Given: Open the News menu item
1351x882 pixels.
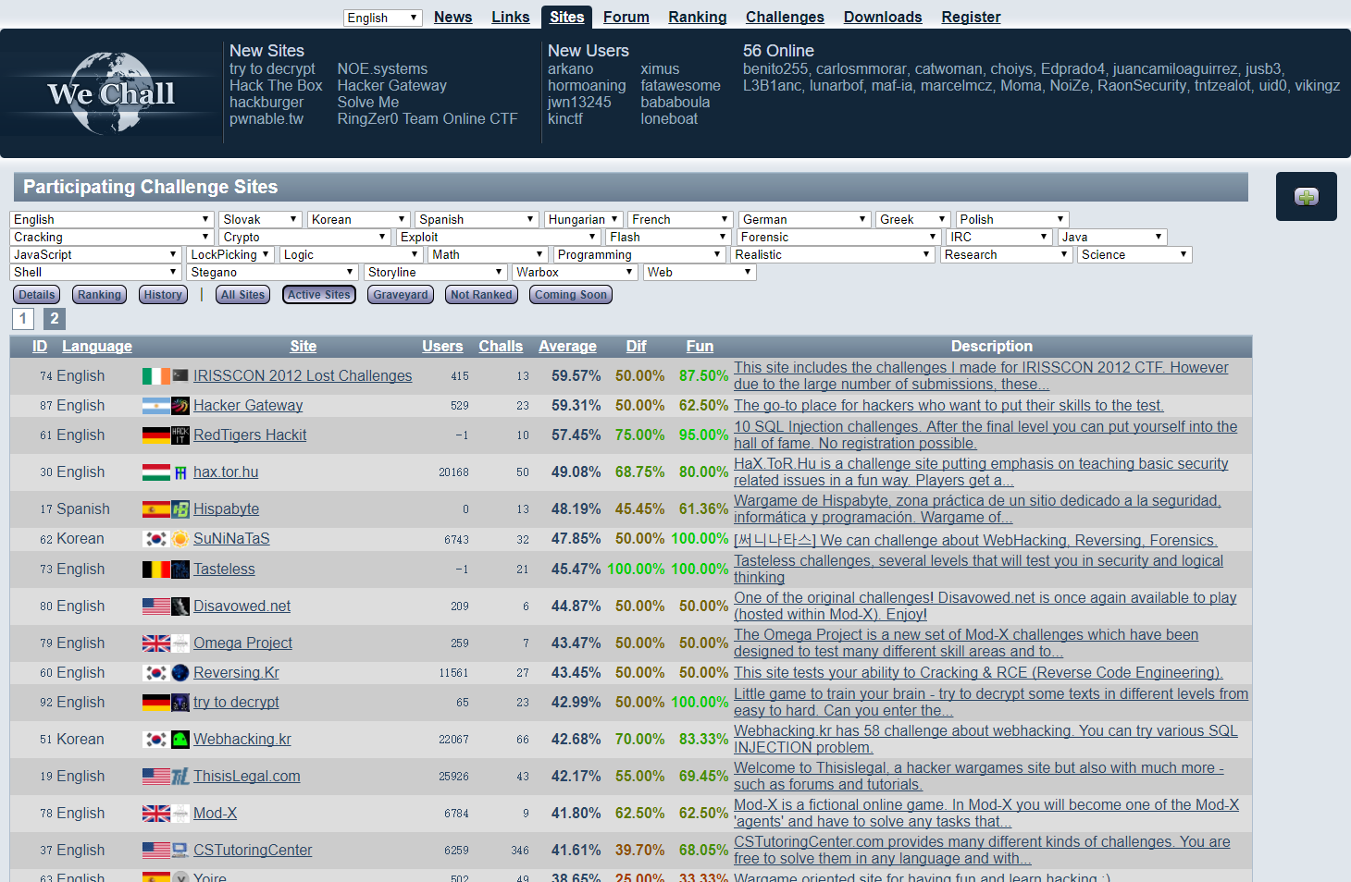Looking at the screenshot, I should [x=452, y=17].
